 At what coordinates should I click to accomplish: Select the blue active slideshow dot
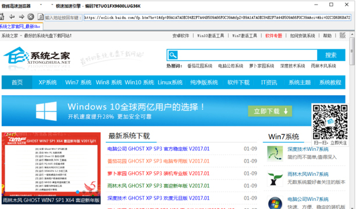77,192
